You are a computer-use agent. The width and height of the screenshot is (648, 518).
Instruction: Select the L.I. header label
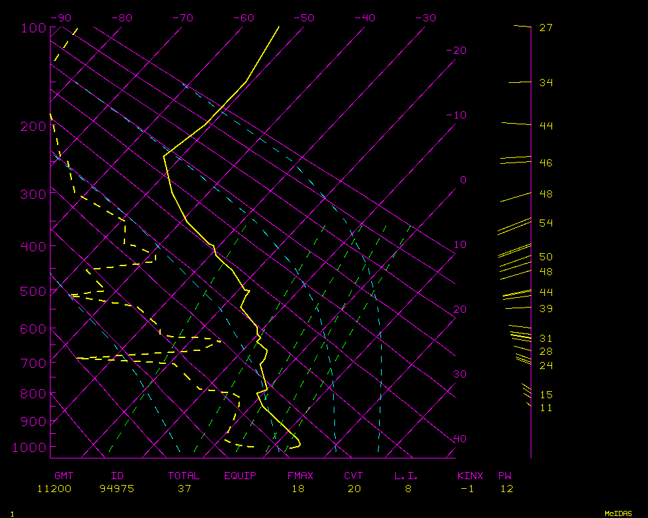(x=406, y=476)
